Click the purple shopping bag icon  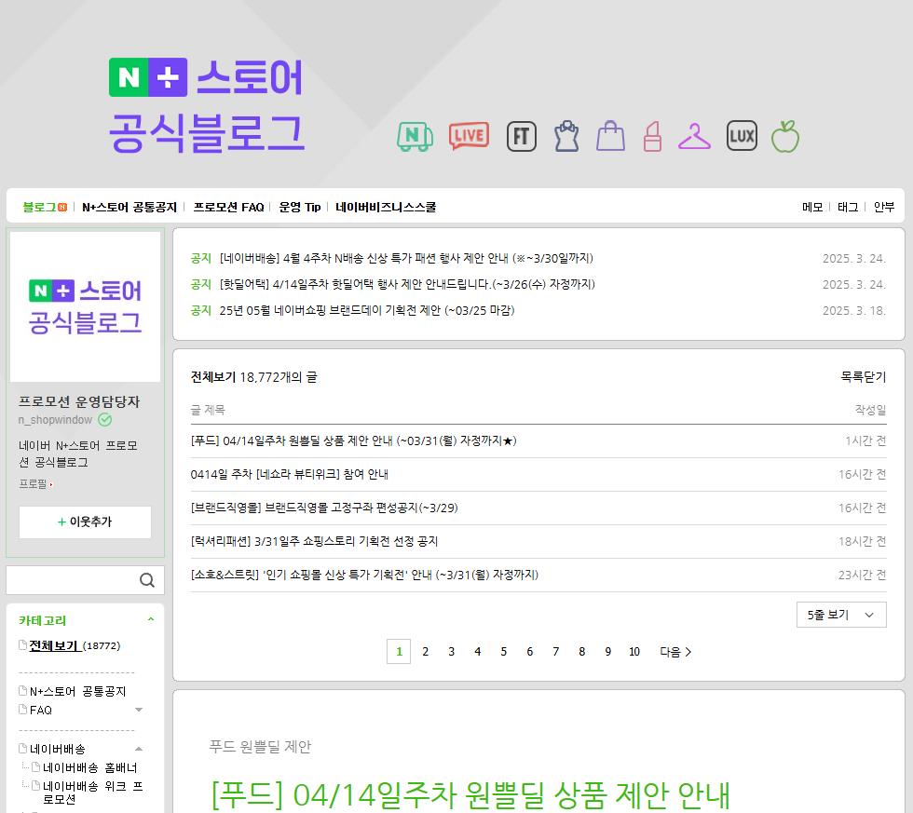[x=611, y=136]
